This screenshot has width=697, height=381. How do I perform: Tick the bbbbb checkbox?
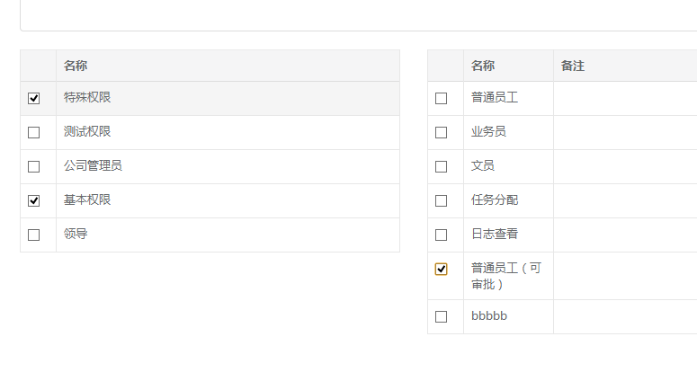[441, 316]
